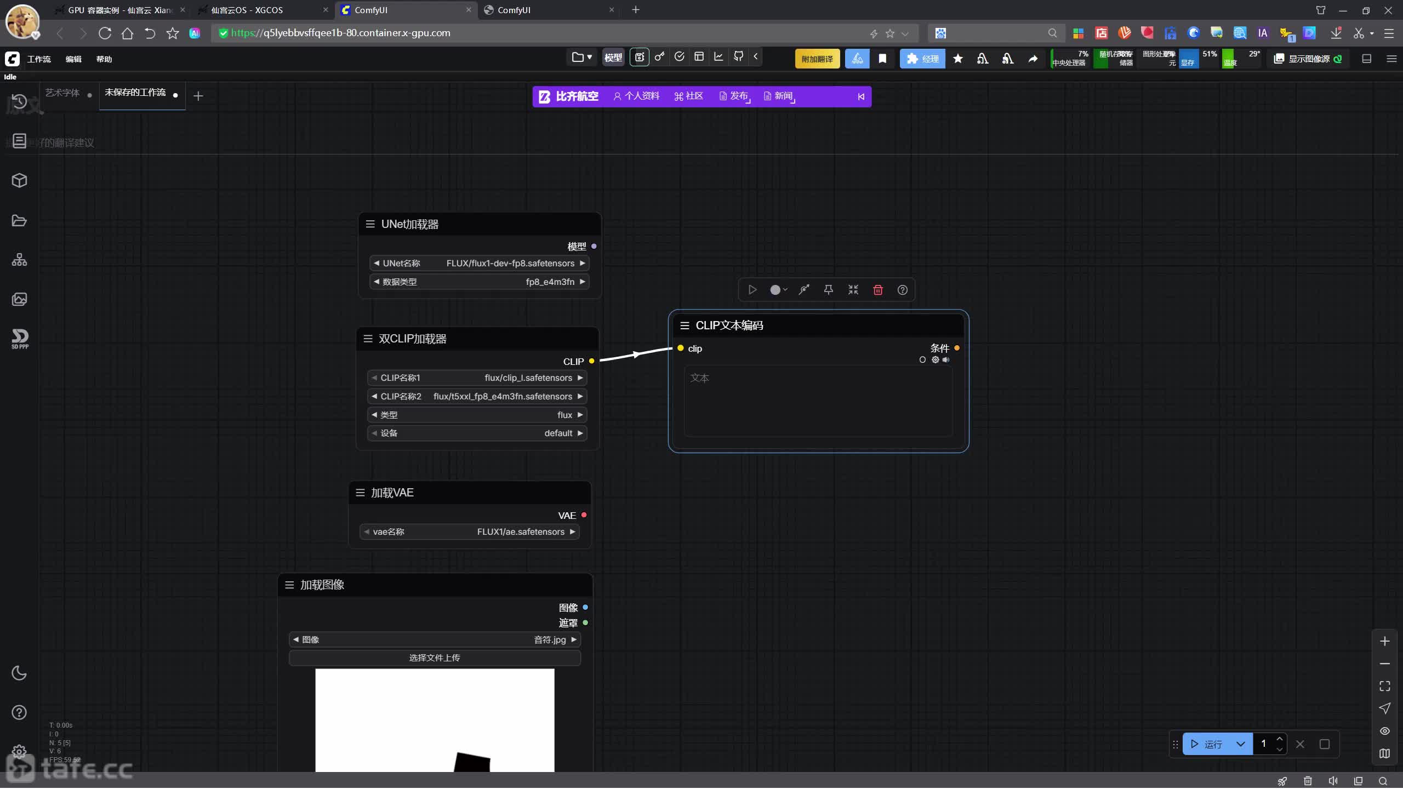Open the SD PPP sidebar panel
The image size is (1403, 789).
coord(20,339)
